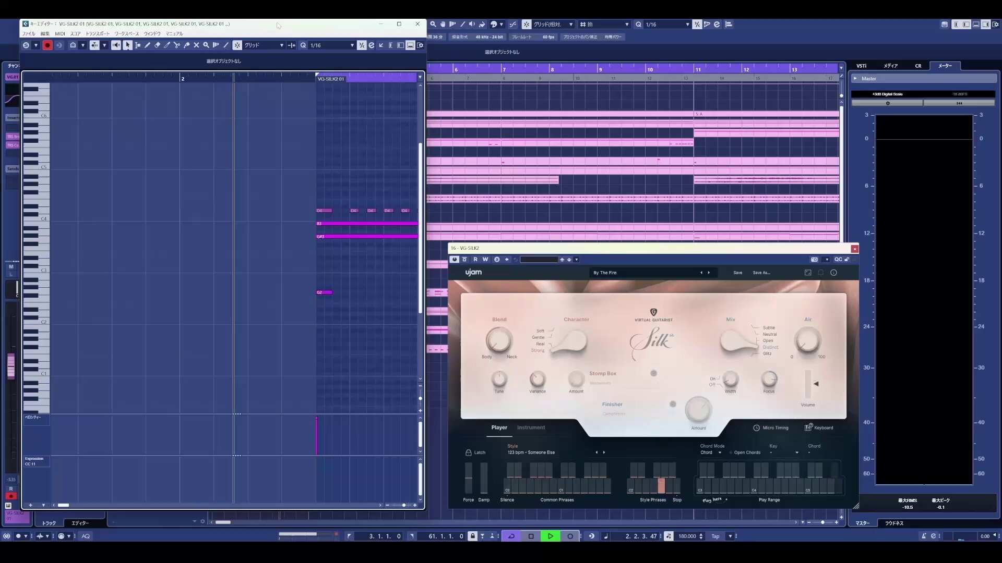Screen dimensions: 1002x563
Task: Expand the Master meter section arrow
Action: coord(855,79)
